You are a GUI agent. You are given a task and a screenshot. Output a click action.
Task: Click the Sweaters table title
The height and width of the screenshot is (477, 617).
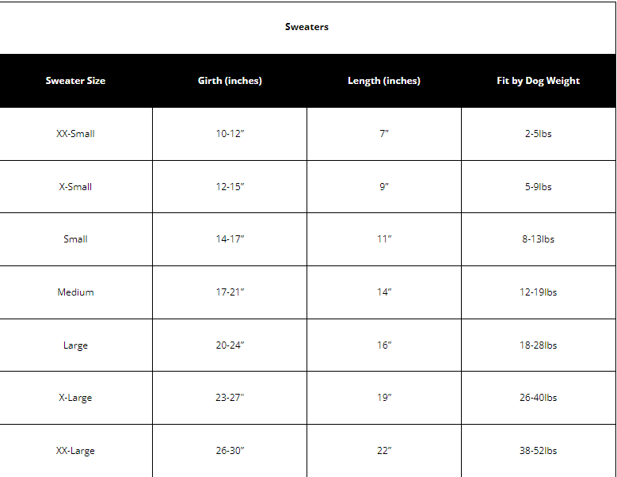307,27
